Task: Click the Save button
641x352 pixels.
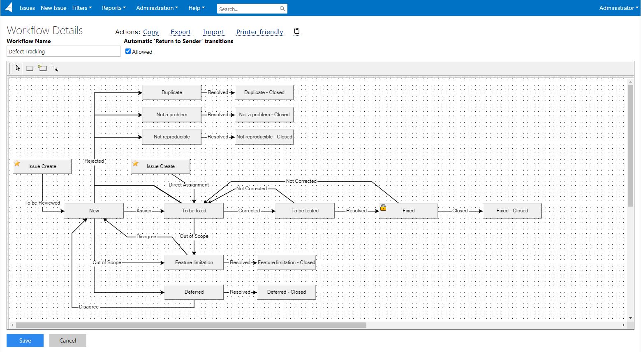Action: (x=25, y=340)
